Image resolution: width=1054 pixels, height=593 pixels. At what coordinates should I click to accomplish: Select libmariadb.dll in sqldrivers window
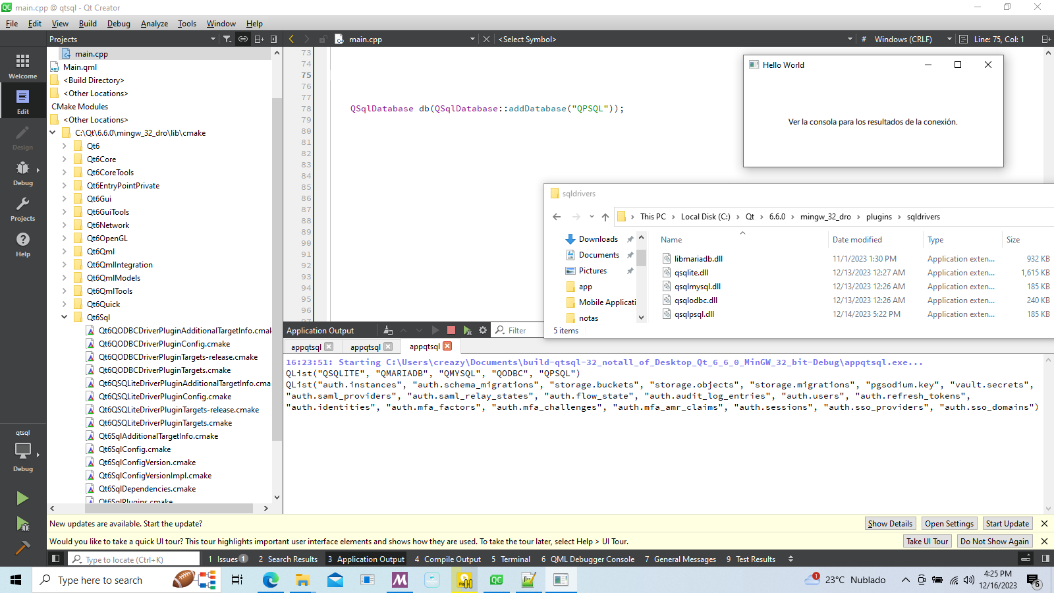[698, 259]
